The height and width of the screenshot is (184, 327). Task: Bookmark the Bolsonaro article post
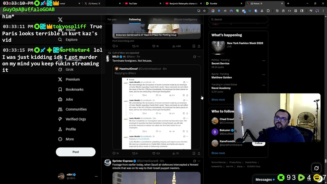tap(194, 46)
